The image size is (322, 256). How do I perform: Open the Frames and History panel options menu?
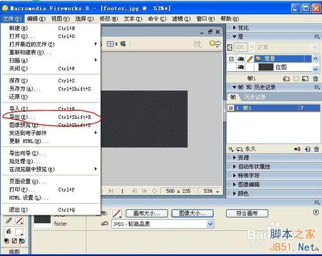tap(317, 87)
